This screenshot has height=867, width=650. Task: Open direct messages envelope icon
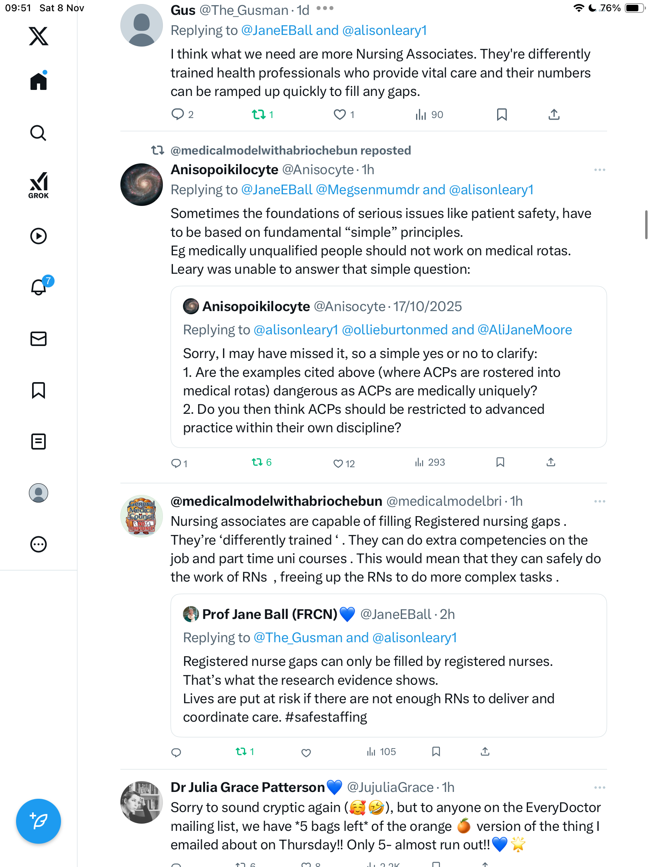click(39, 339)
